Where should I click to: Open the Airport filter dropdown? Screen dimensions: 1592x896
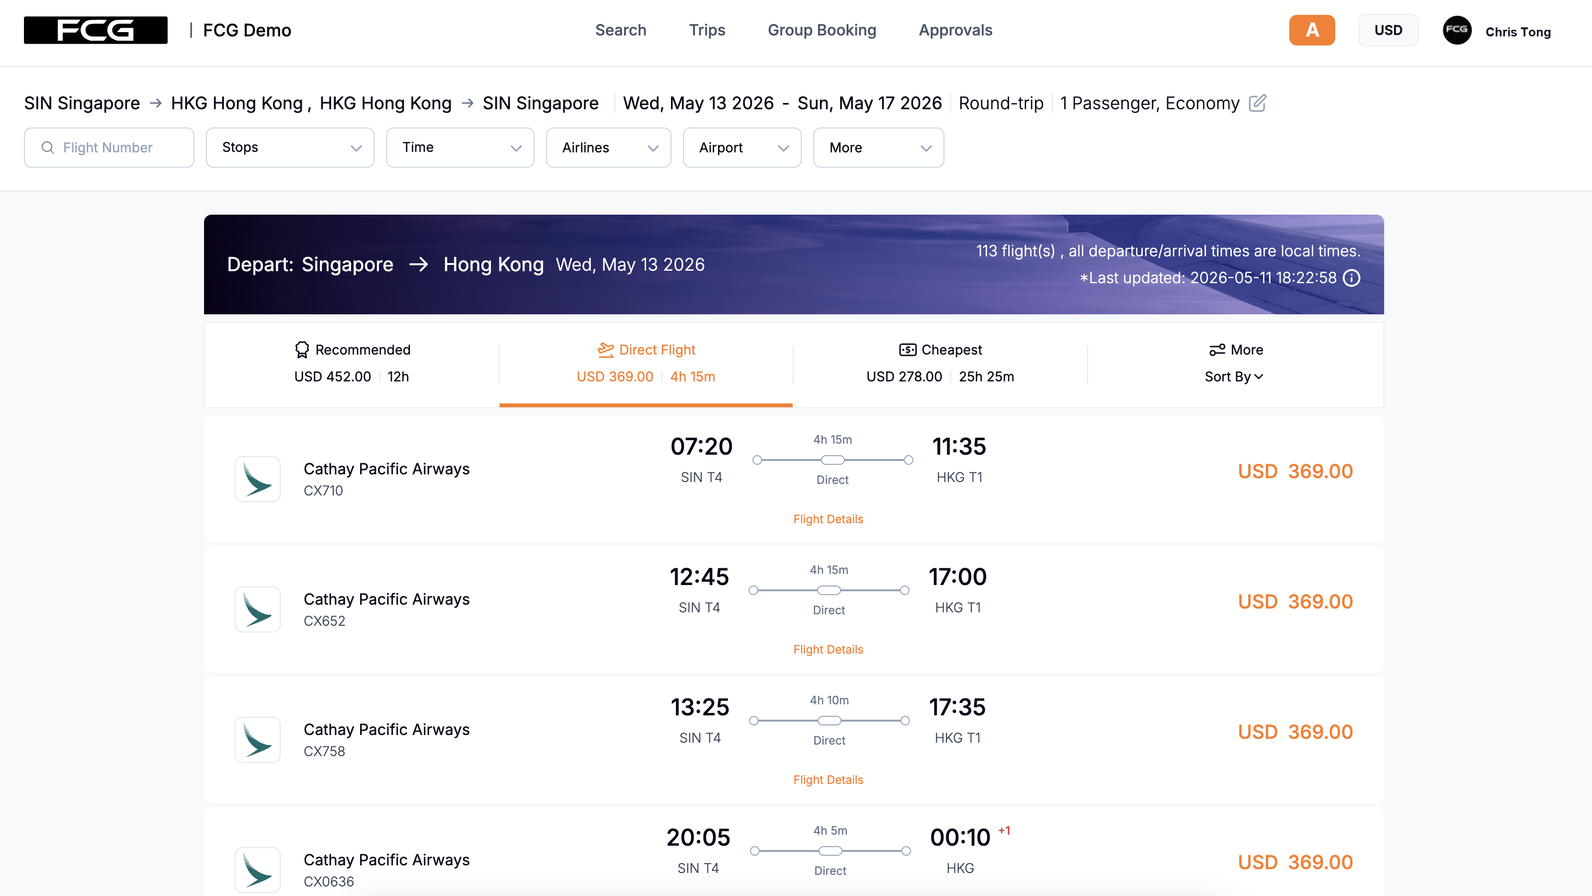click(741, 147)
